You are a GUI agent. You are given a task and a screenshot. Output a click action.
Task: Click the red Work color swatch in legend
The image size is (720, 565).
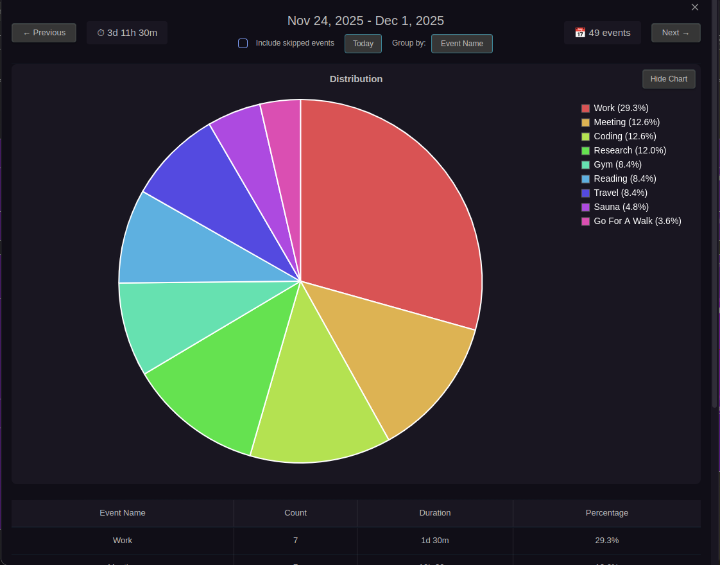point(585,108)
